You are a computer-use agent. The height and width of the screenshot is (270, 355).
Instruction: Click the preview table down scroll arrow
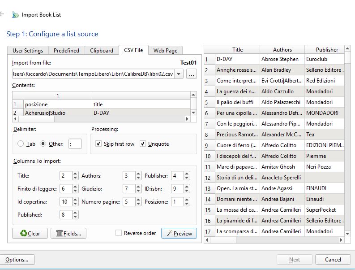pyautogui.click(x=347, y=234)
